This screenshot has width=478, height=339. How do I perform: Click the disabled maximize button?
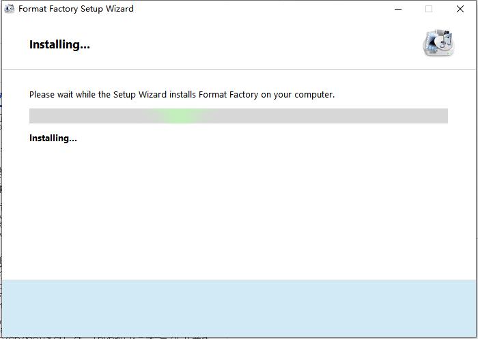click(429, 9)
